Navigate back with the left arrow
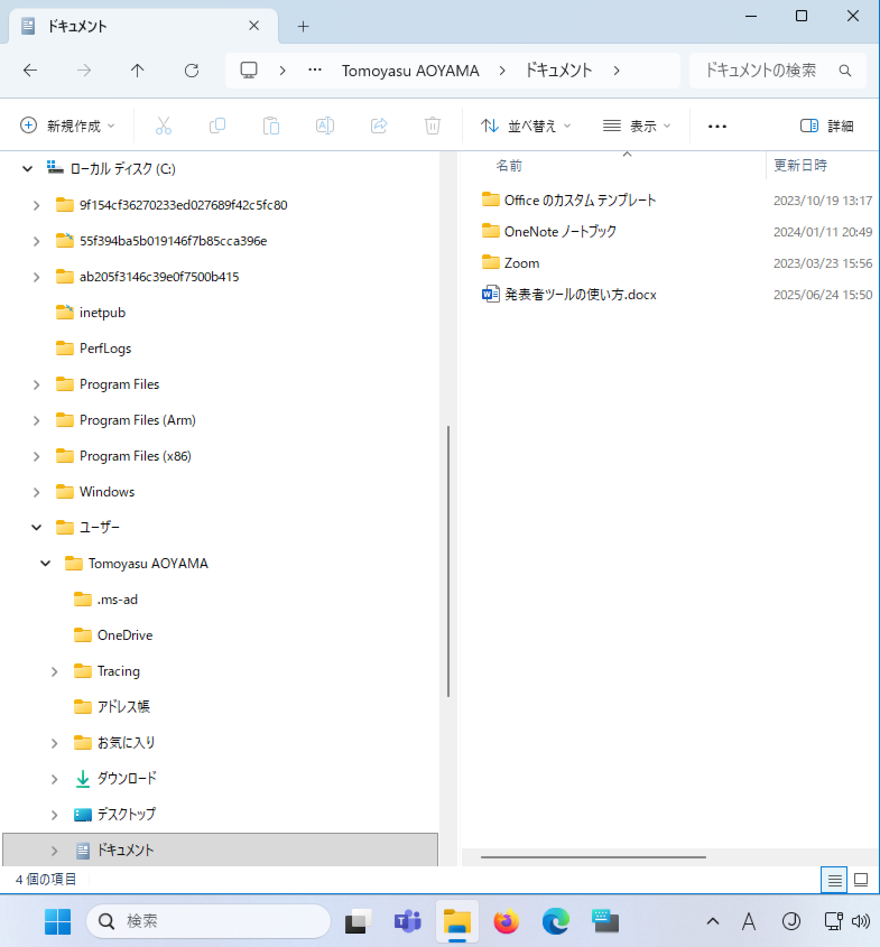 coord(30,71)
